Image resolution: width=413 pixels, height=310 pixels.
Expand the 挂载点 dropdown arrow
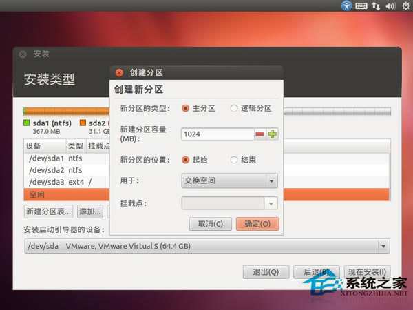(271, 203)
